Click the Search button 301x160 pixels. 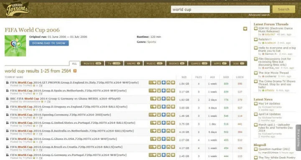coord(283,9)
